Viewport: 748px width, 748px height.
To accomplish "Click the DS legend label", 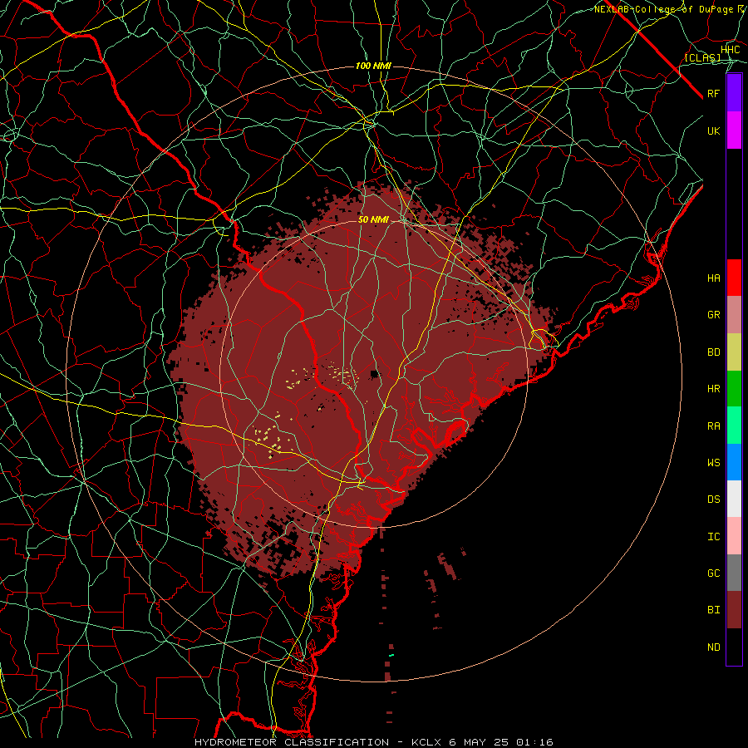I will (713, 499).
